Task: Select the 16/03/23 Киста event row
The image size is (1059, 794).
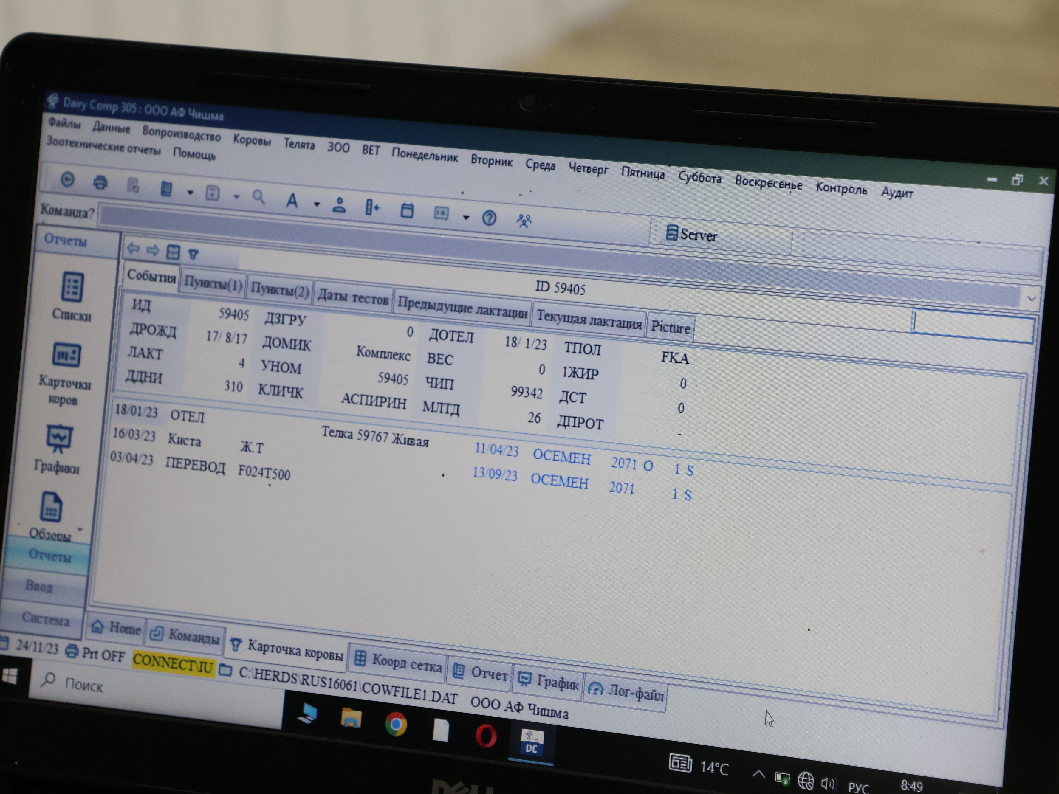Action: 188,441
